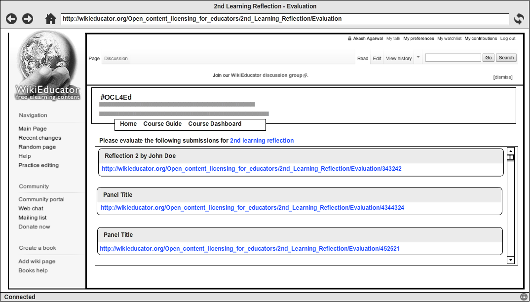Focus the wiki search input field
531x303 pixels.
(x=453, y=58)
